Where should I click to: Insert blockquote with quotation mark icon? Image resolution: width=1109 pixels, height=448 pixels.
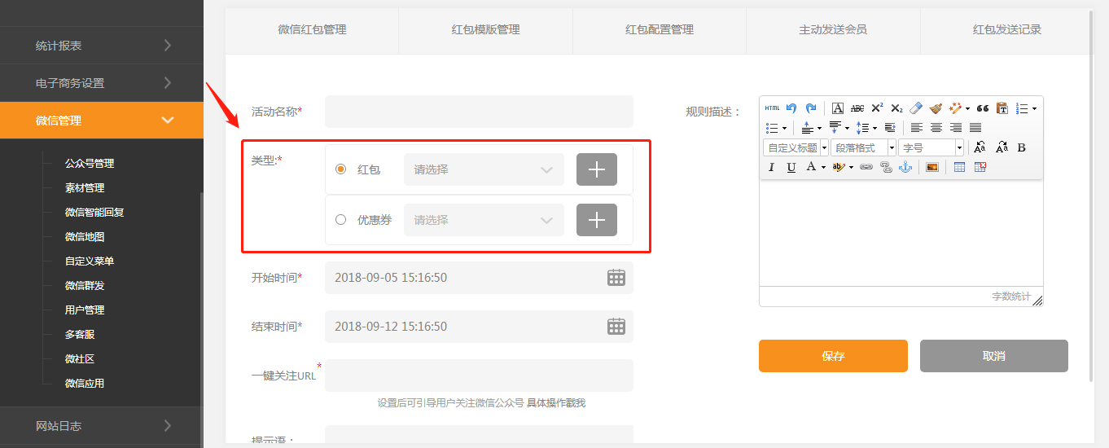[983, 108]
